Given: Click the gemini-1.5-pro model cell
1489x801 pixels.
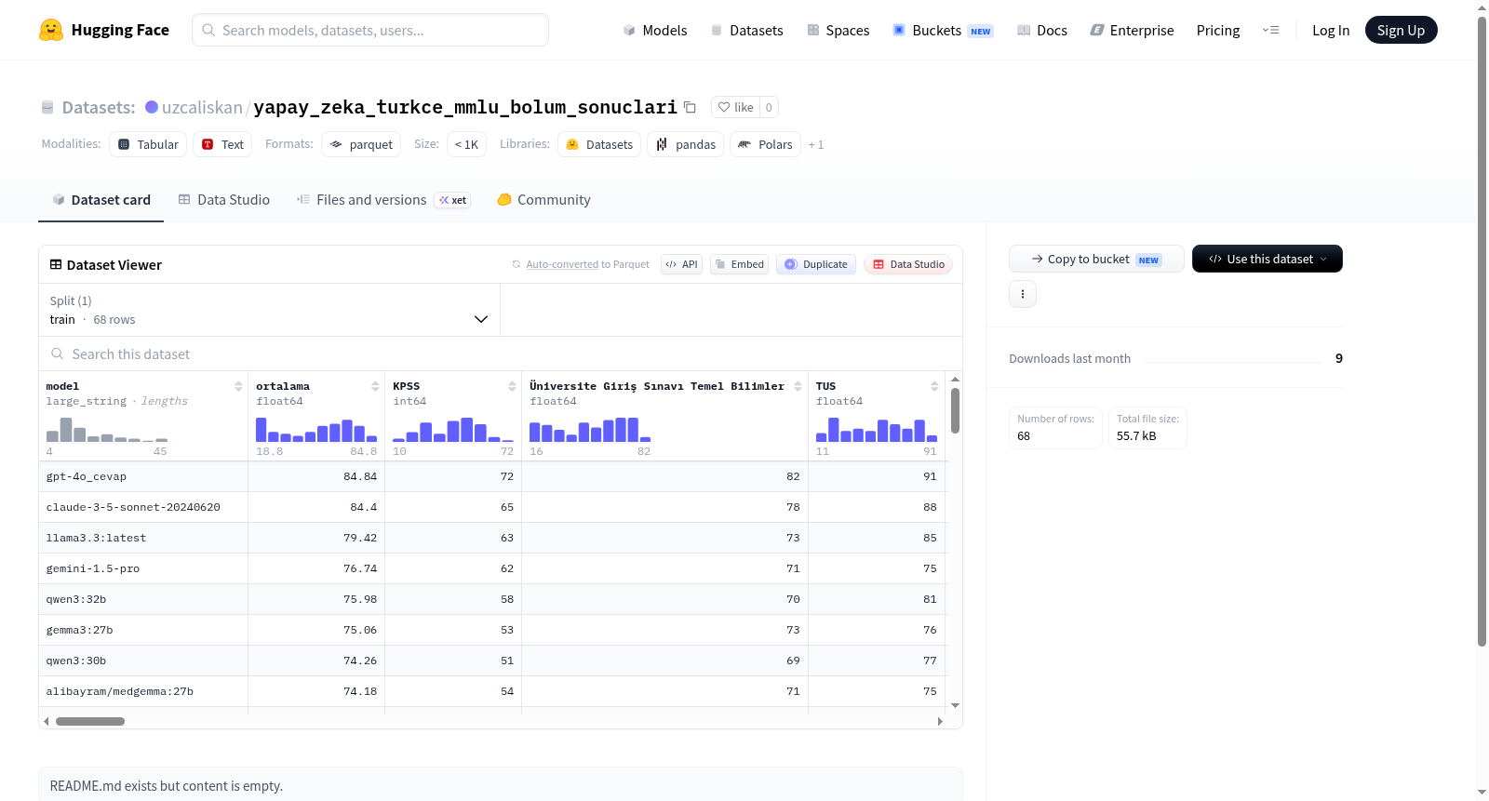Looking at the screenshot, I should (x=143, y=568).
